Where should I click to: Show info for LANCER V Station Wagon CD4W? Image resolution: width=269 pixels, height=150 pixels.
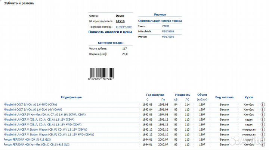point(263,134)
